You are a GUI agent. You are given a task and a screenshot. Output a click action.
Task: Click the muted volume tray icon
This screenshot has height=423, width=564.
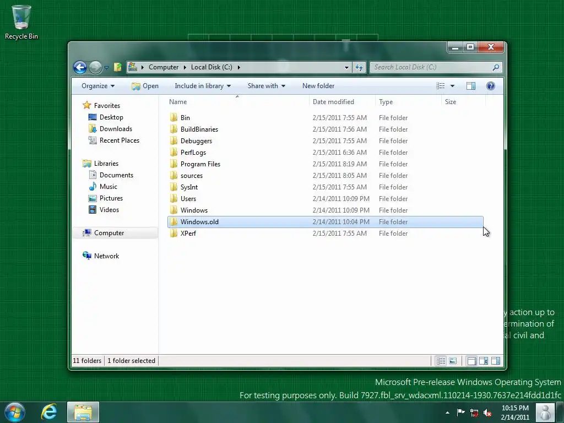click(x=487, y=413)
